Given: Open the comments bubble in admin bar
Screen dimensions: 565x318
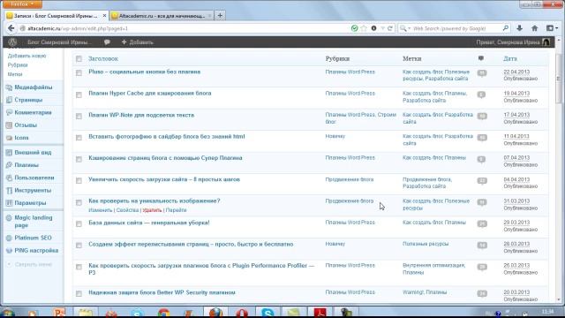Looking at the screenshot, I should click(x=107, y=42).
